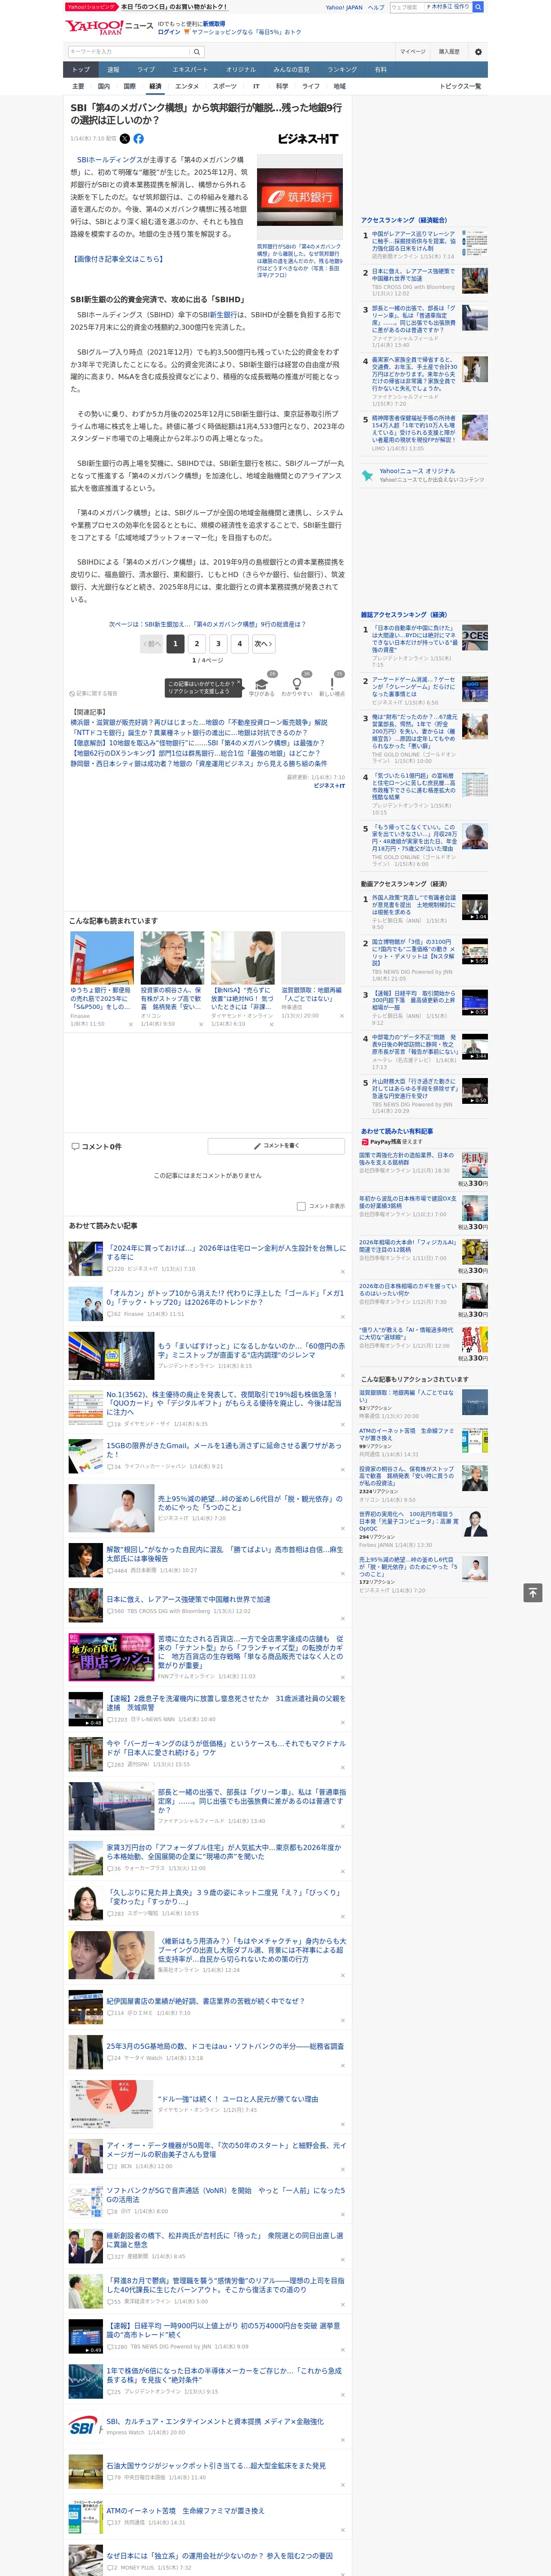The image size is (551, 2576).
Task: Select the ランキング tab
Action: click(x=342, y=70)
